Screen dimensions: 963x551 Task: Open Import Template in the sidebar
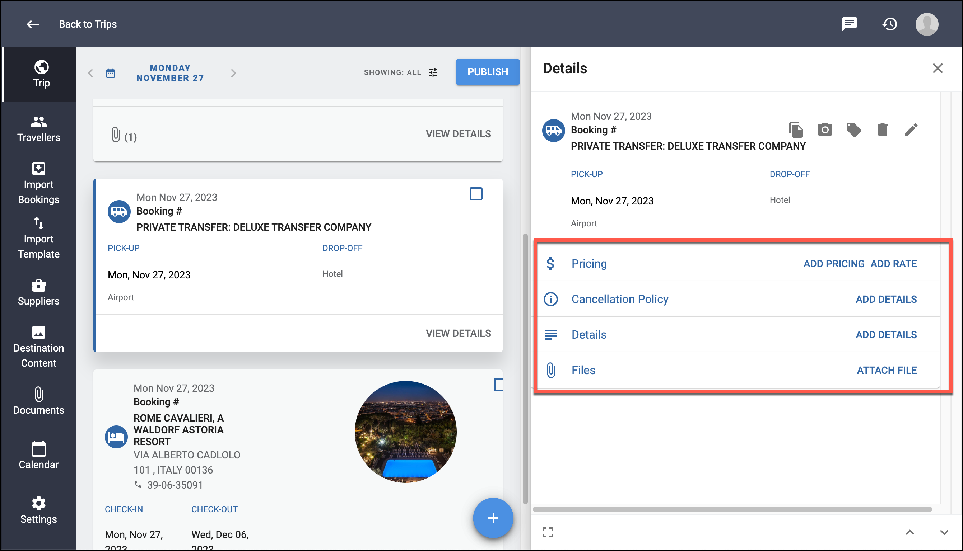39,238
